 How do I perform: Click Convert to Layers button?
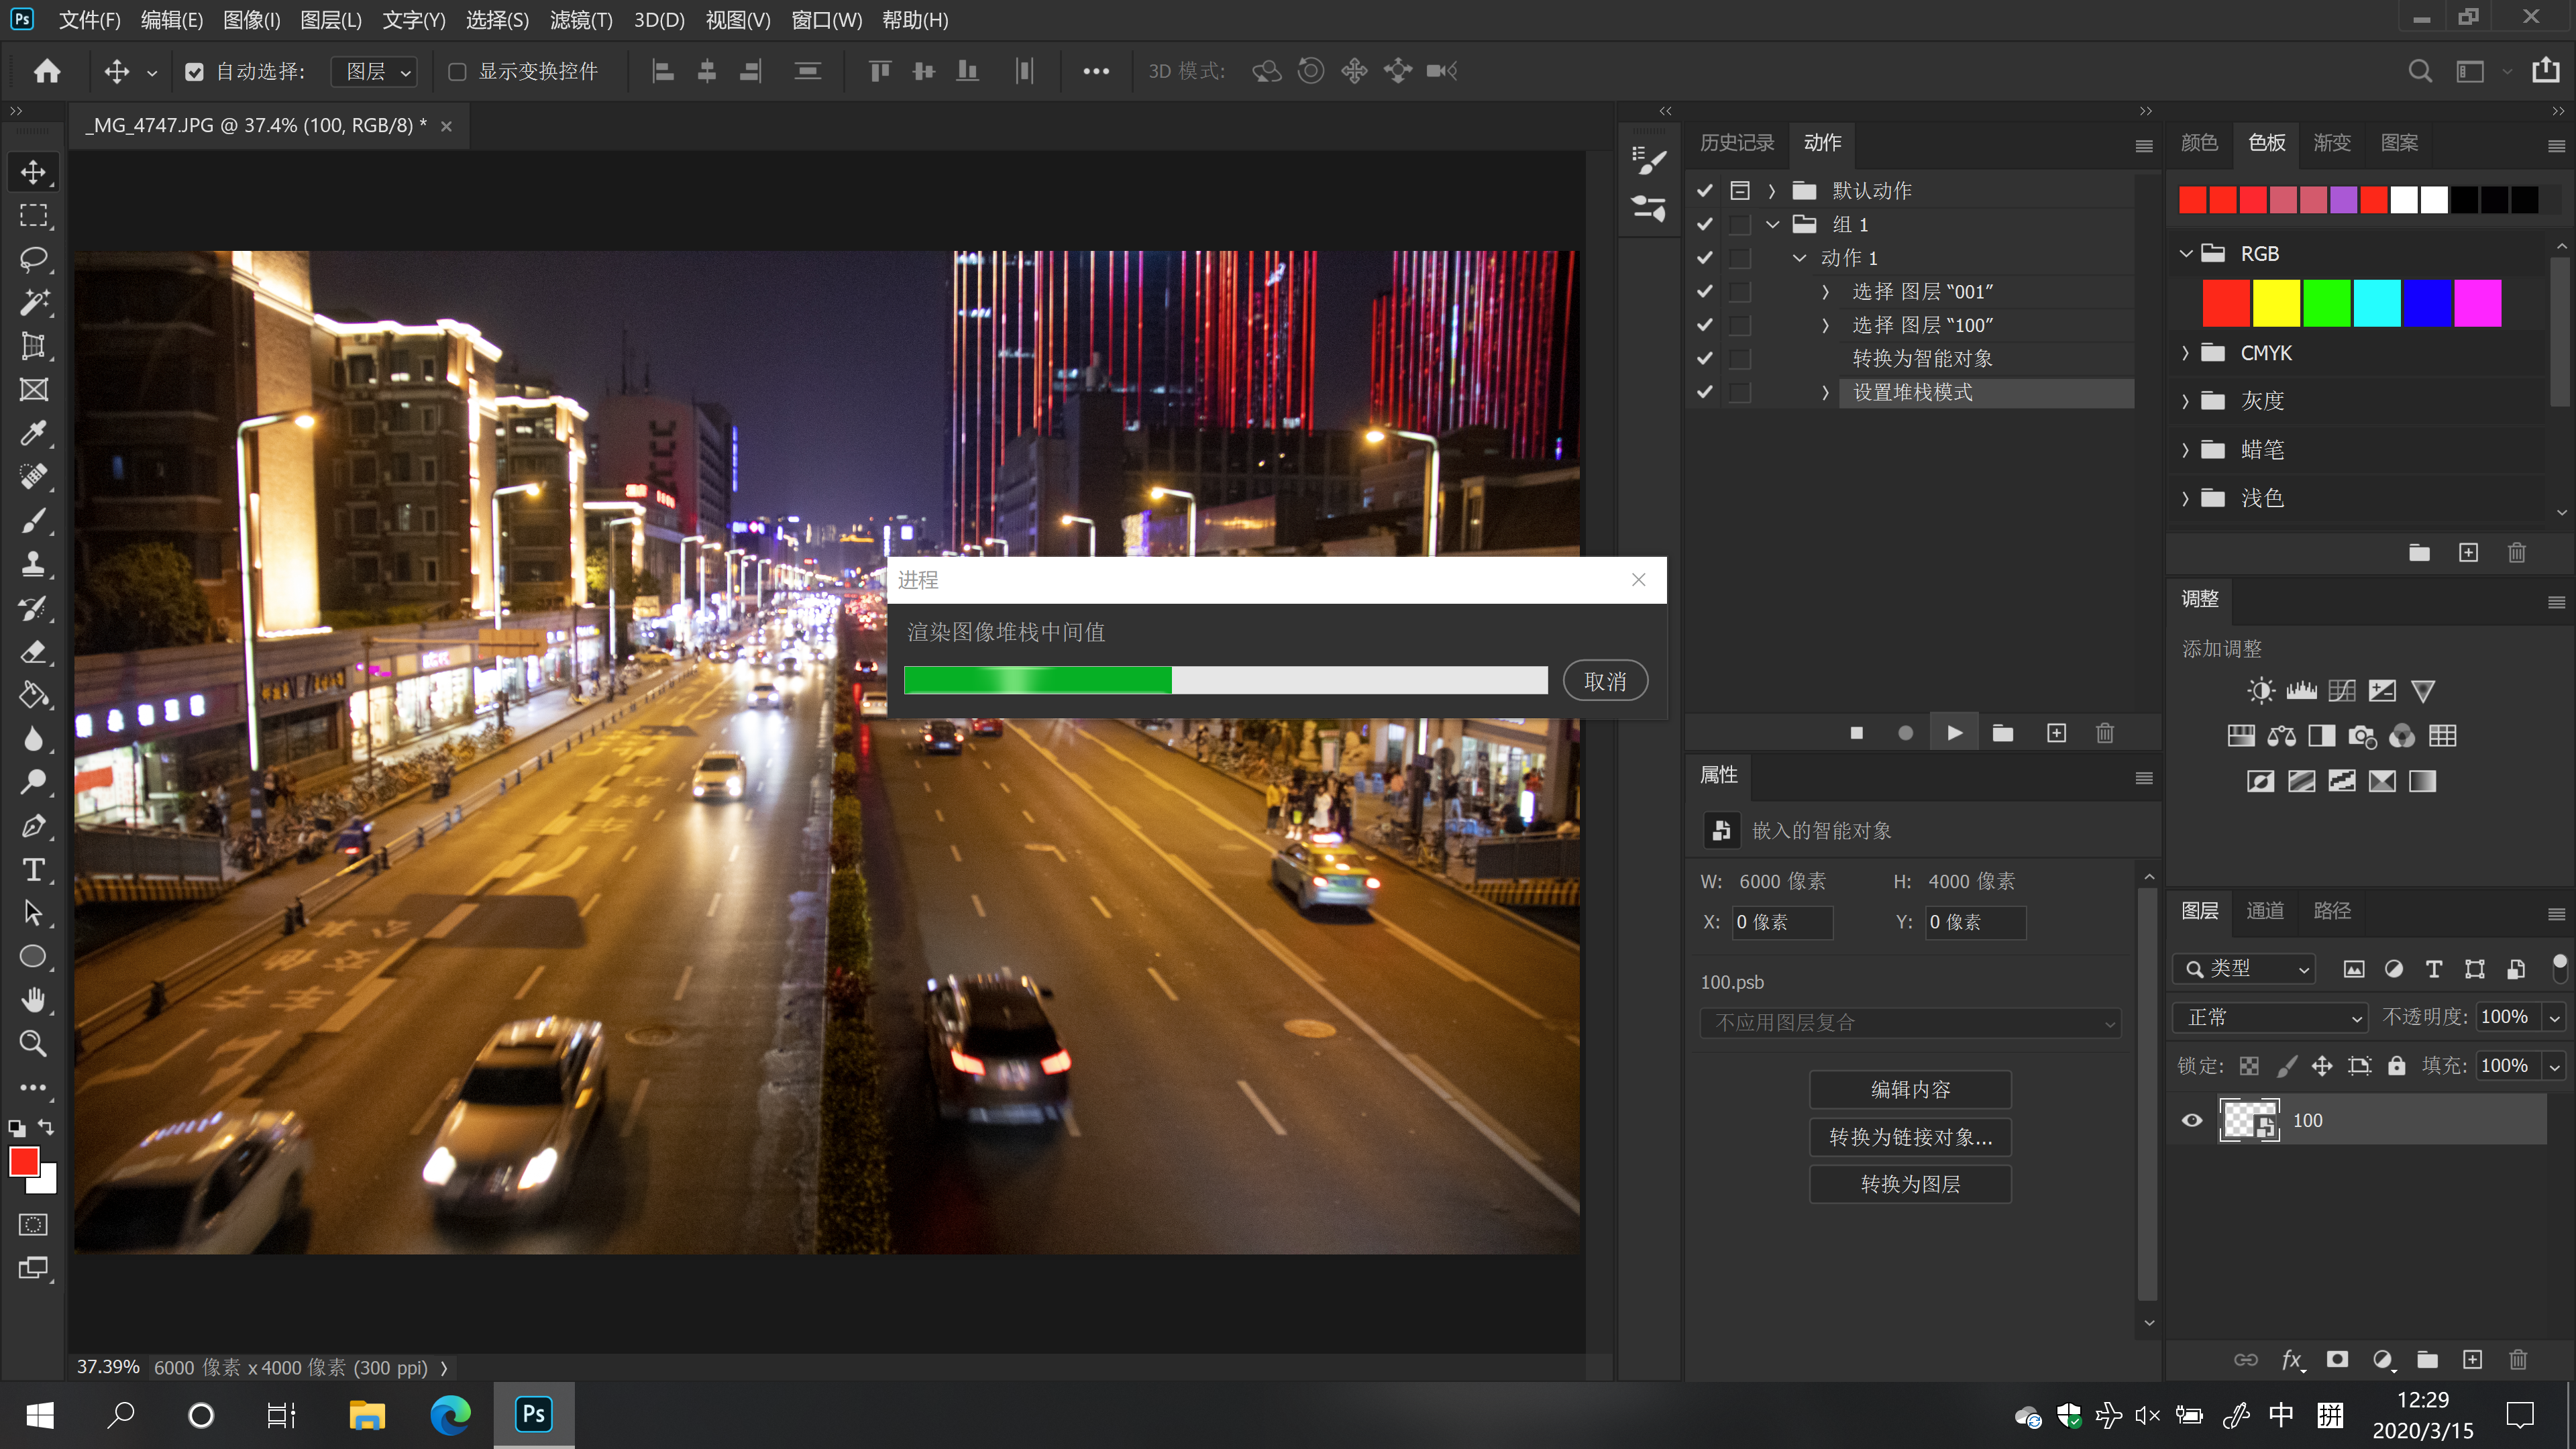(1910, 1184)
